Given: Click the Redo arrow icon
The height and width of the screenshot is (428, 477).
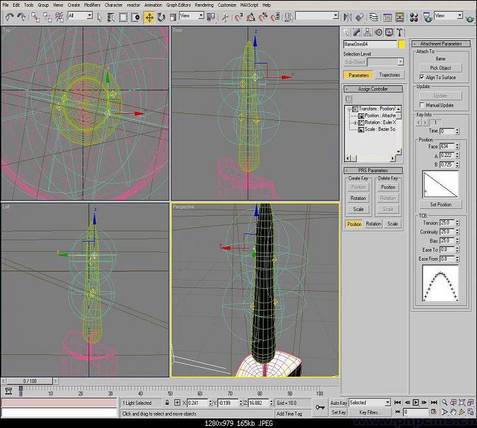Looking at the screenshot, I should tap(21, 17).
